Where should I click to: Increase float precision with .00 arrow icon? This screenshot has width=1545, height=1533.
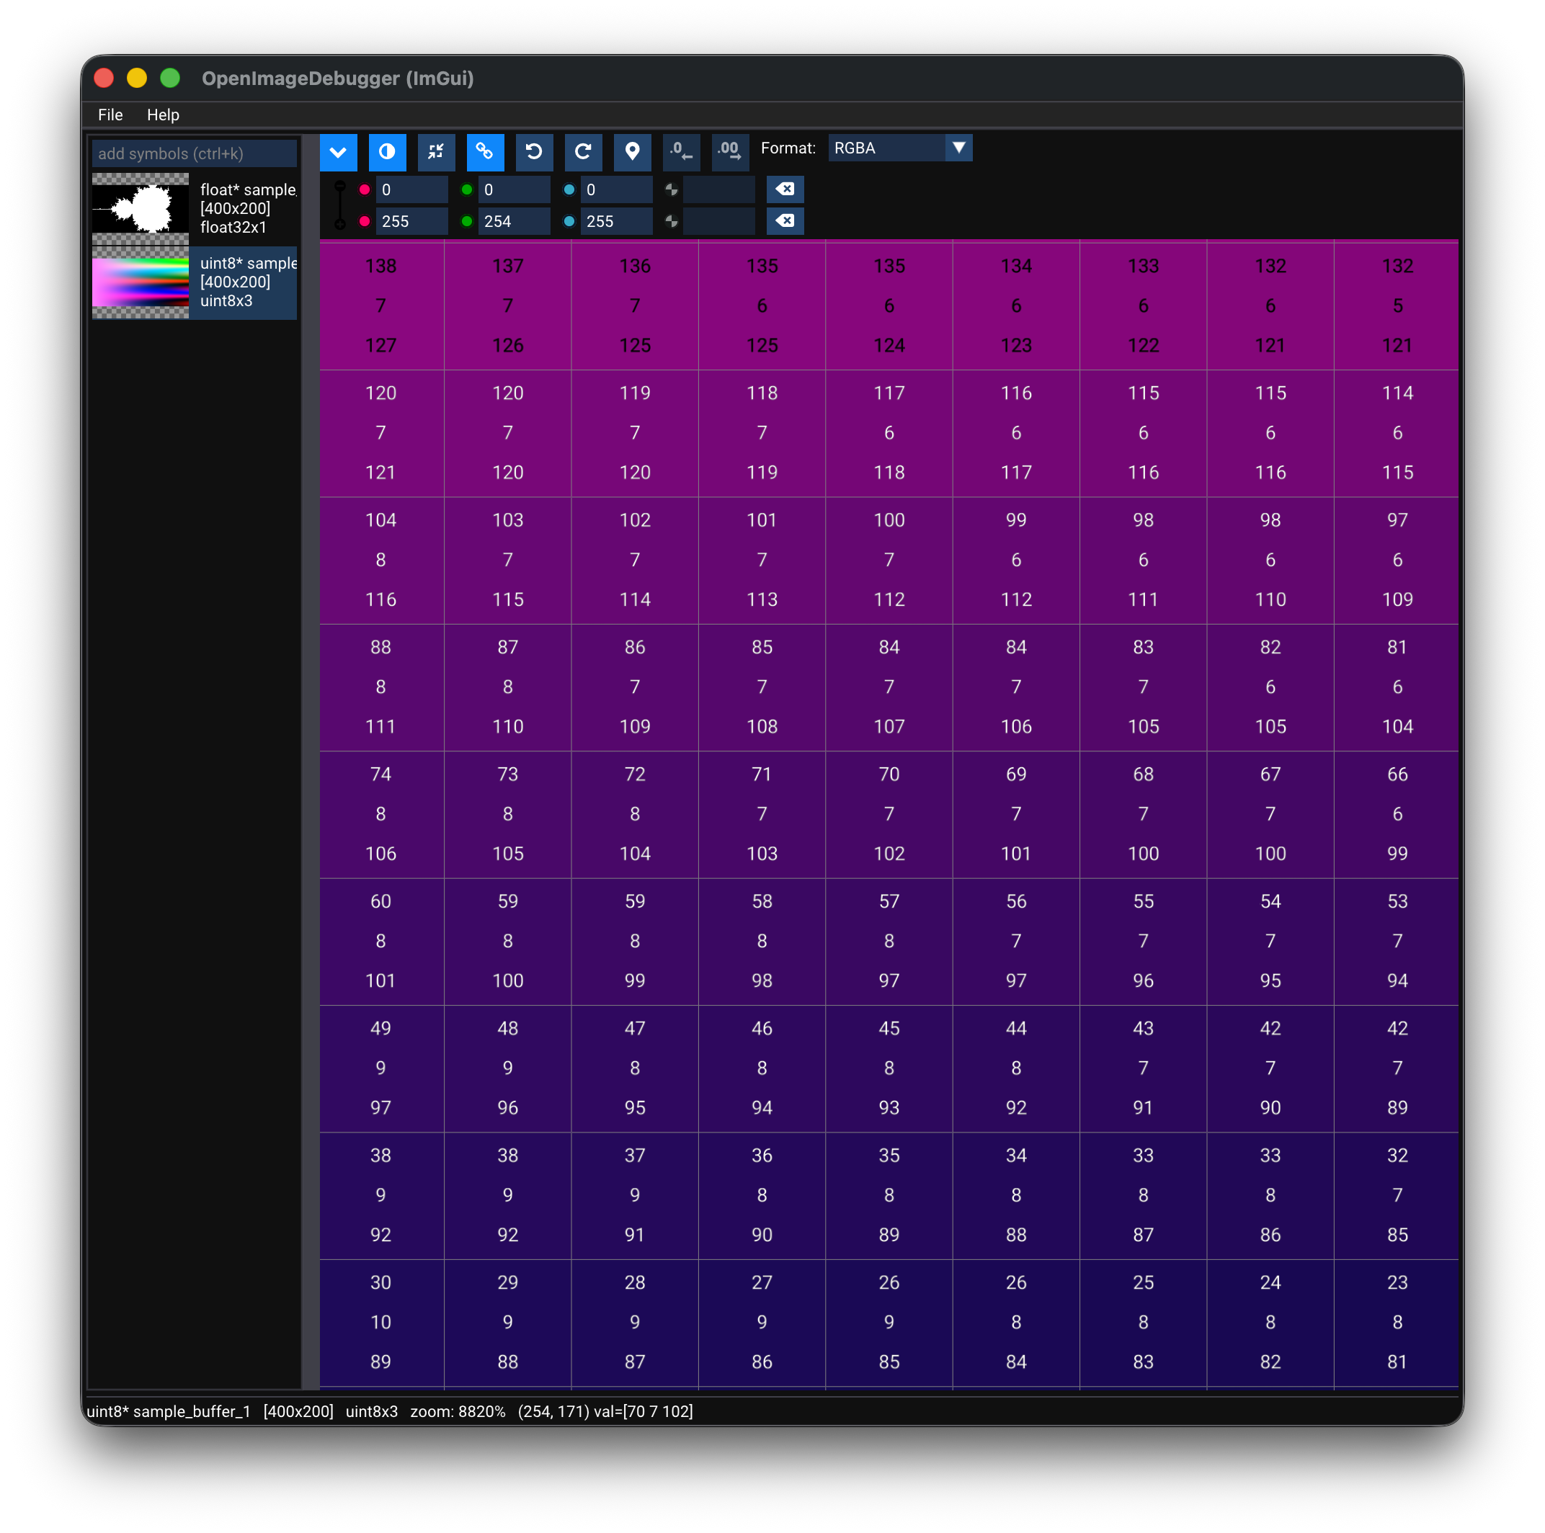[730, 152]
